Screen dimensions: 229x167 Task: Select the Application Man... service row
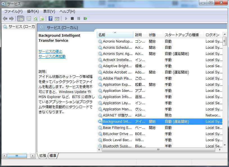pos(160,109)
